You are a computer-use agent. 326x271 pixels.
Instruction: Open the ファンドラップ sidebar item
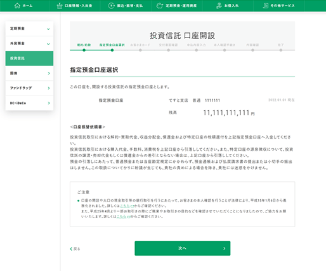point(29,88)
